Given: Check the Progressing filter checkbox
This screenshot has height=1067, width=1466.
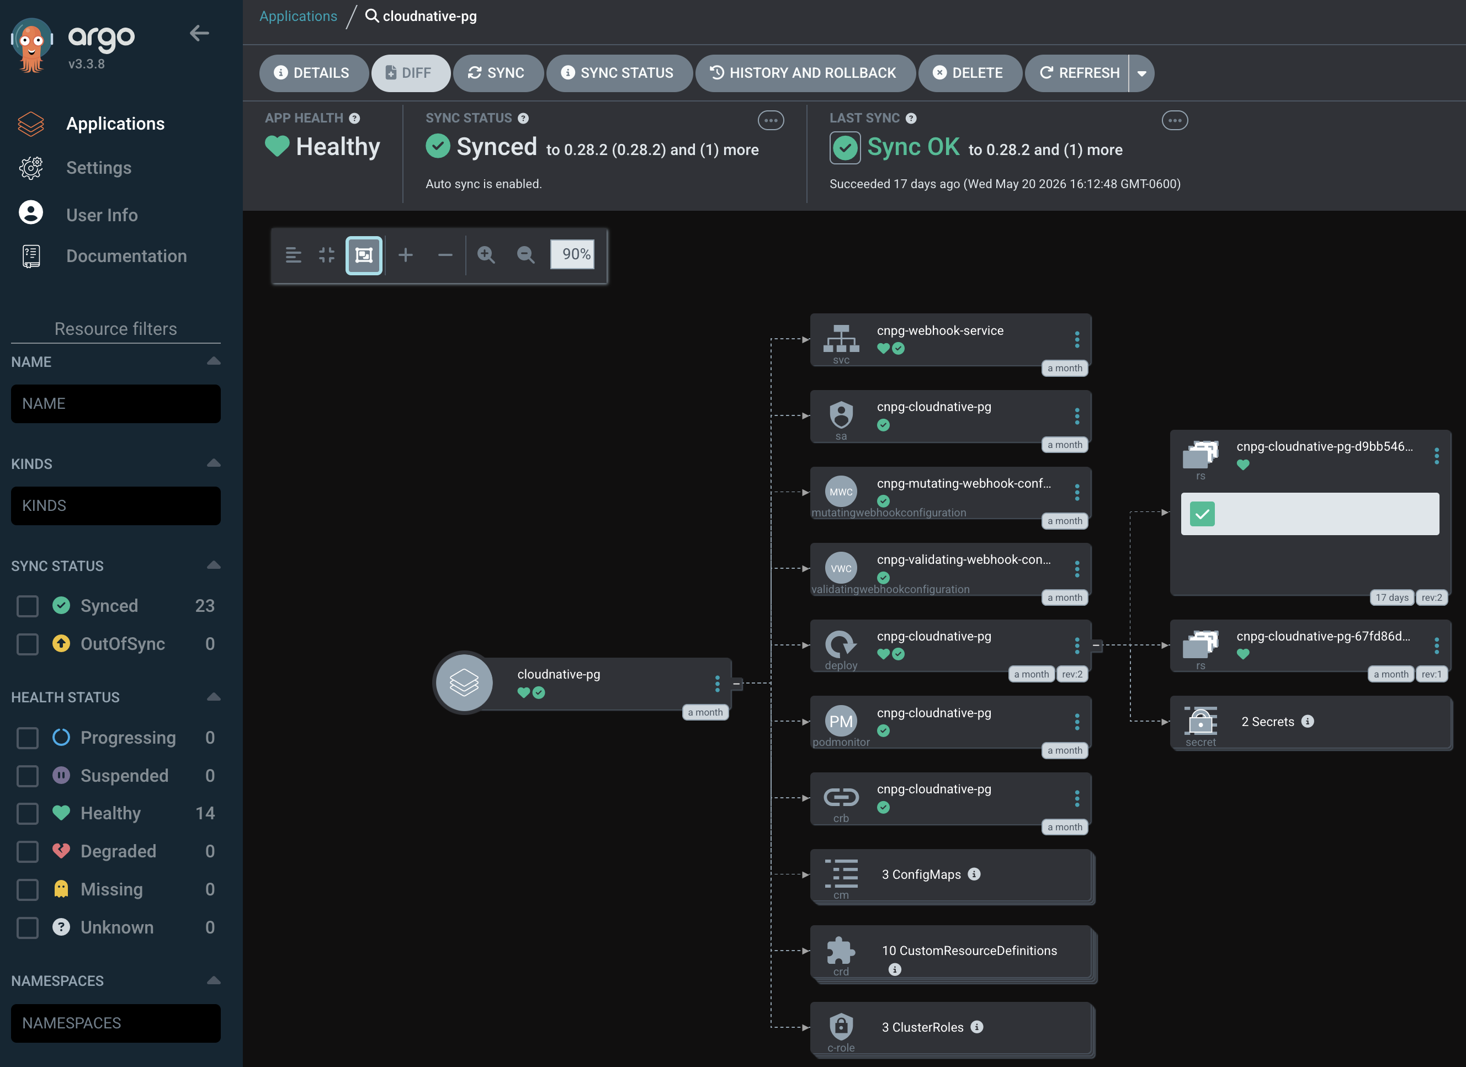Looking at the screenshot, I should (x=28, y=738).
